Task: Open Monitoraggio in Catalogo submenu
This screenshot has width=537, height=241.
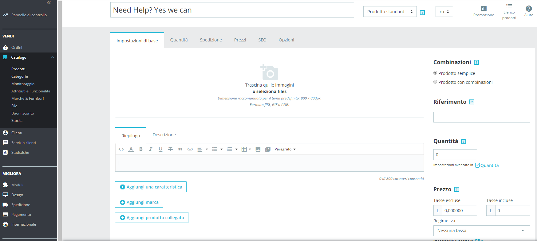Action: click(x=23, y=84)
